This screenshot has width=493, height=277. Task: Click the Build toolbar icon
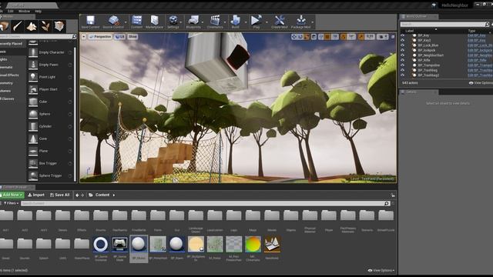235,21
